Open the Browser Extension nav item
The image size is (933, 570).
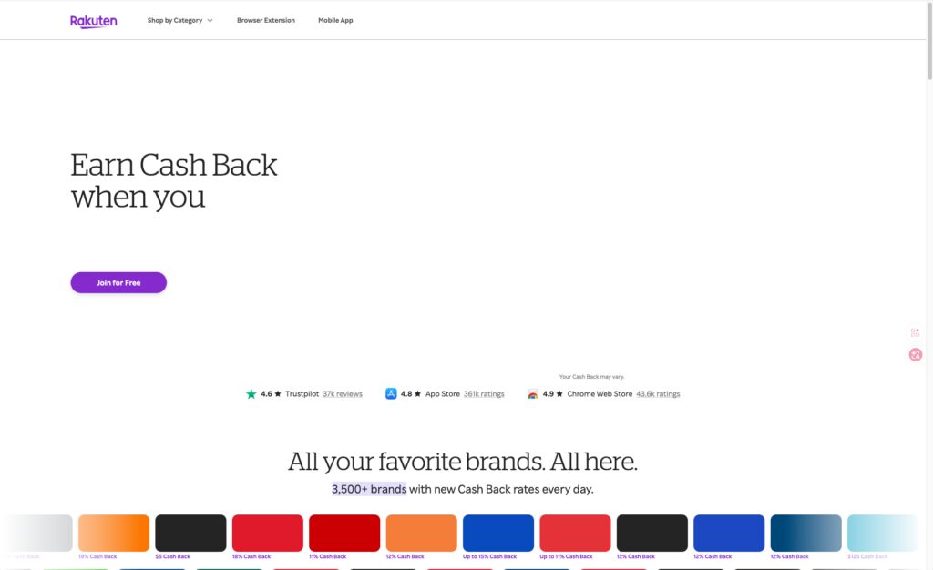tap(266, 20)
